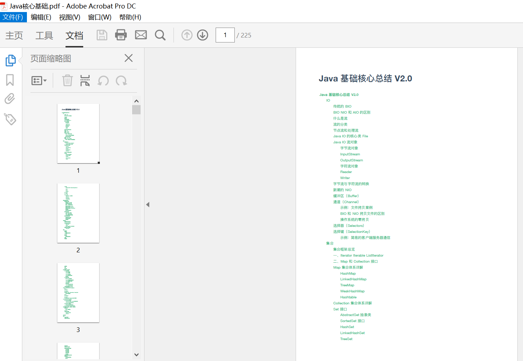The width and height of the screenshot is (523, 361).
Task: Open 操作系统的零拷贝 link
Action: click(x=354, y=219)
